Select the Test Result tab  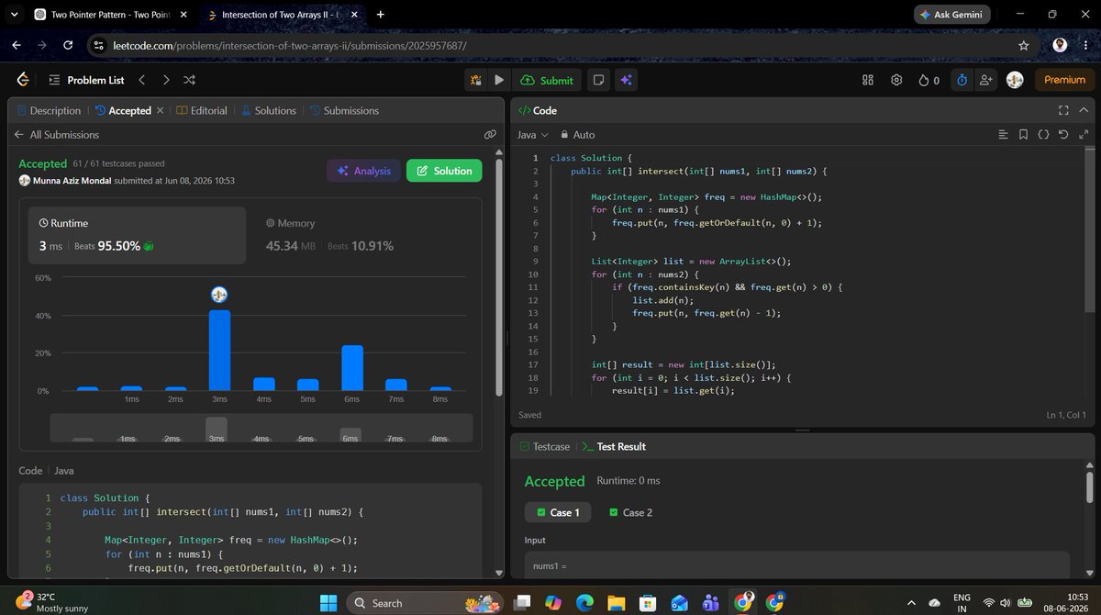click(x=614, y=446)
